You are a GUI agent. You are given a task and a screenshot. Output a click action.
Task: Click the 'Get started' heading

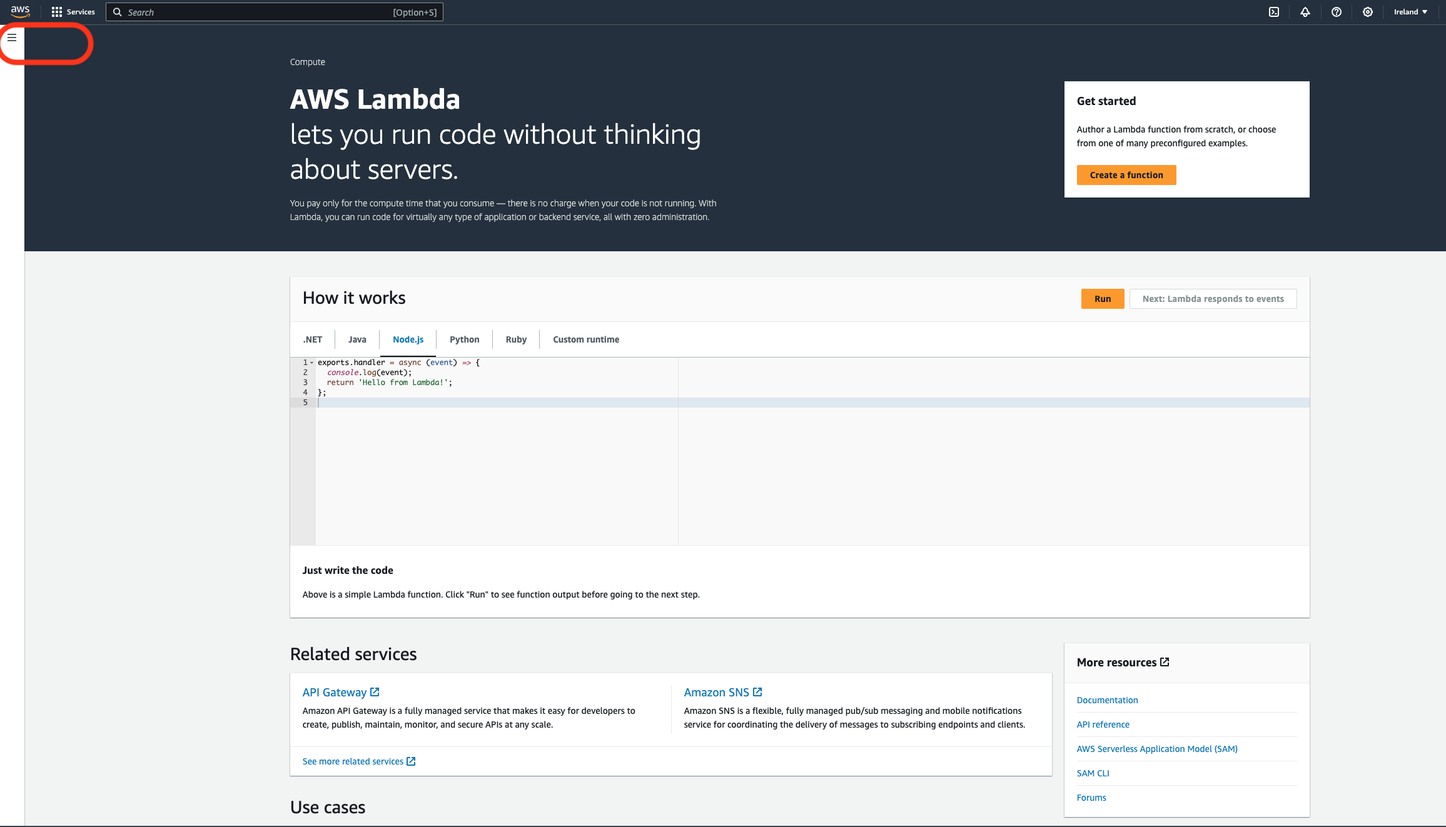[1106, 101]
